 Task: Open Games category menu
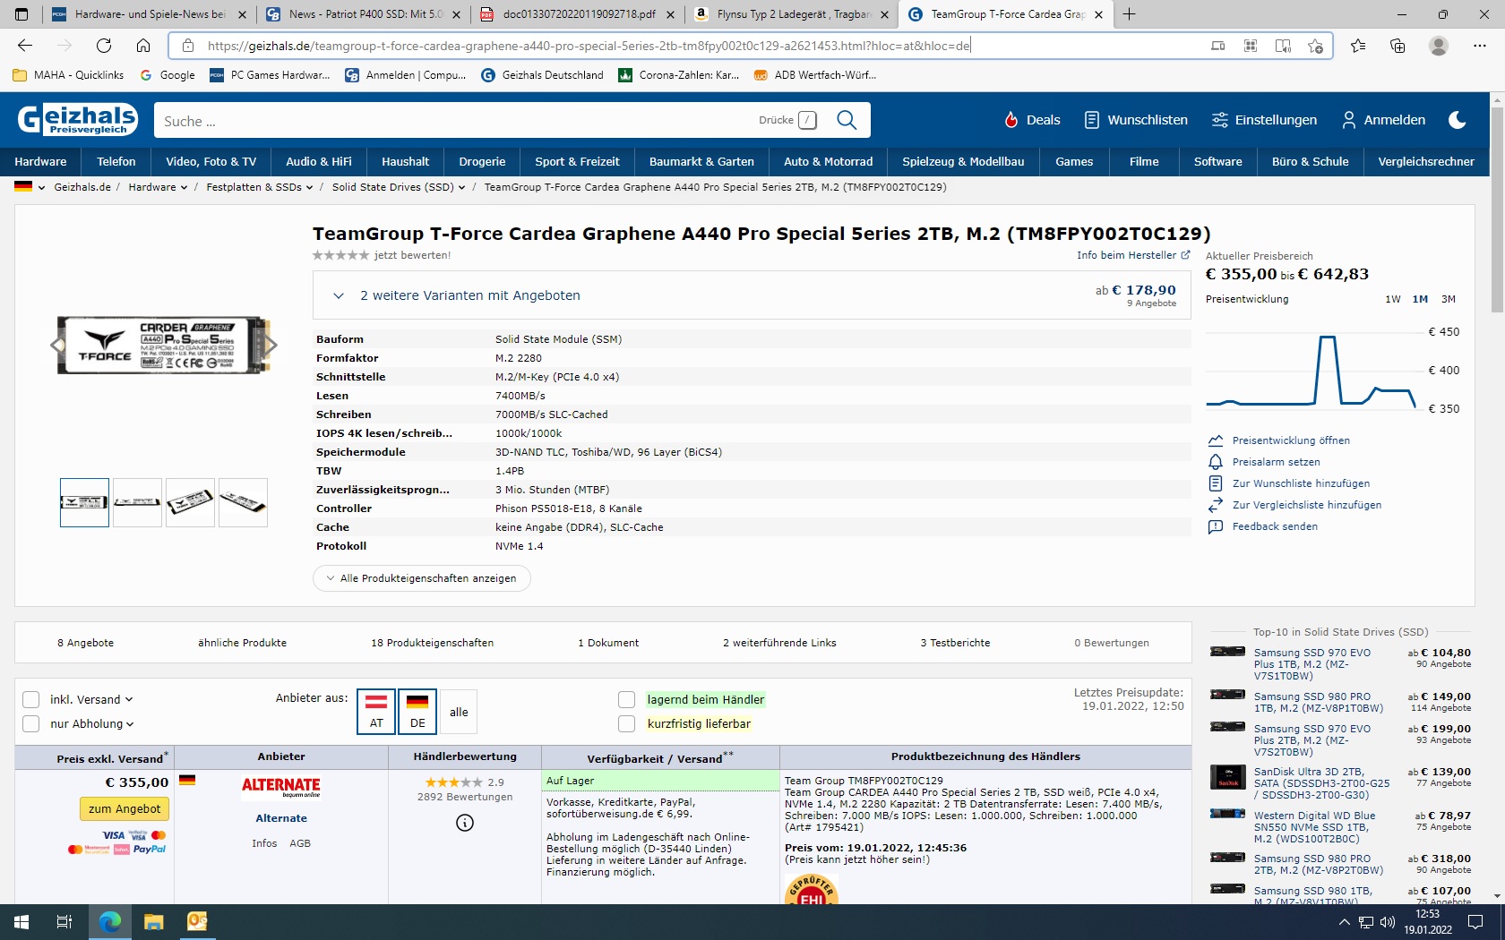1074,162
